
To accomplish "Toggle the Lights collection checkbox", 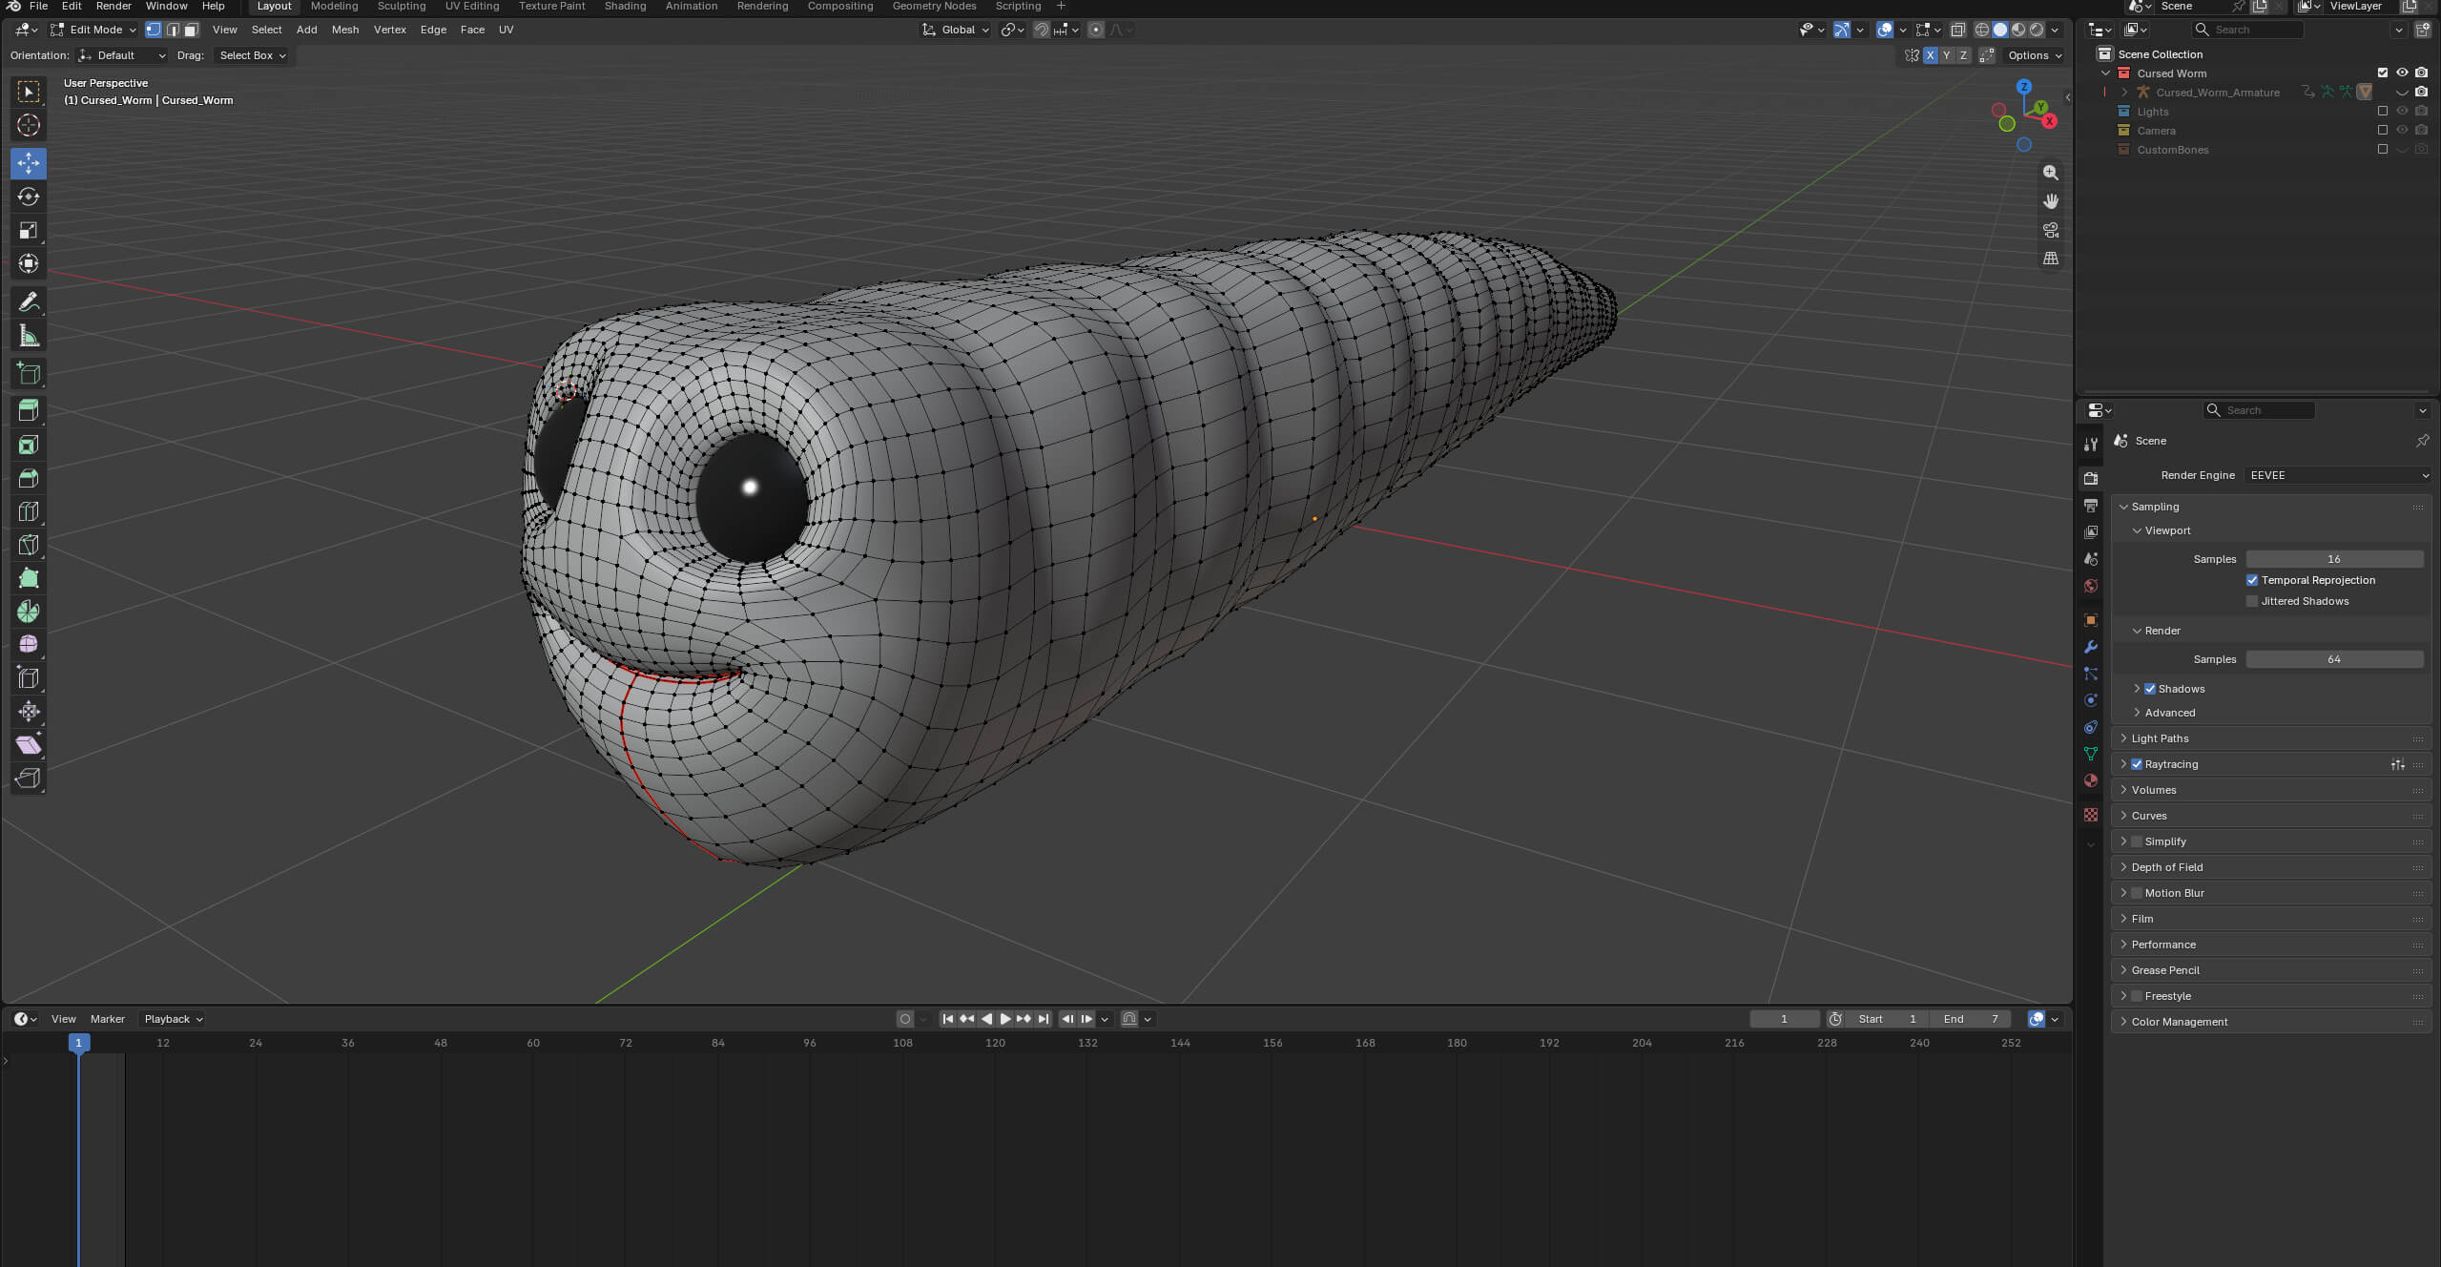I will pos(2383,112).
